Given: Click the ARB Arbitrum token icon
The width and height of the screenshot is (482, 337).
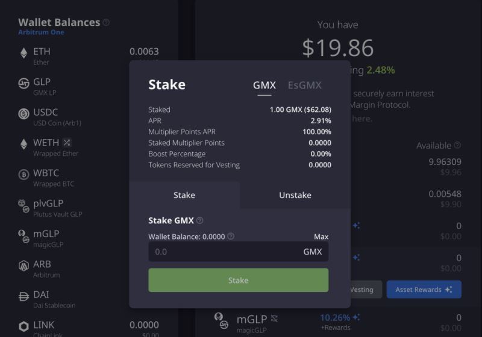Looking at the screenshot, I should click(23, 265).
